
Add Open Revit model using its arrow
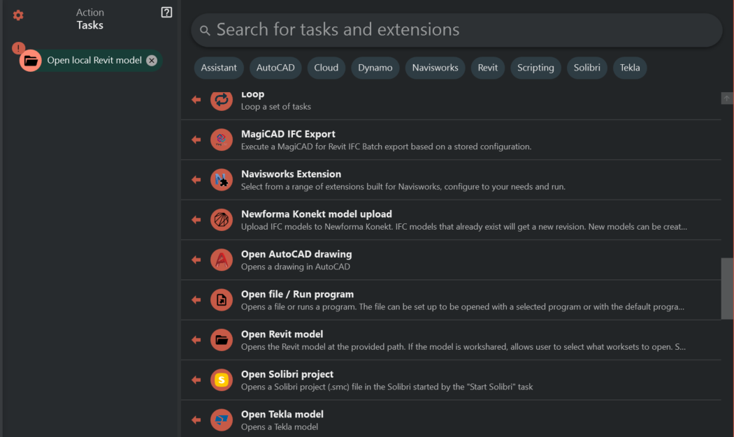[196, 340]
